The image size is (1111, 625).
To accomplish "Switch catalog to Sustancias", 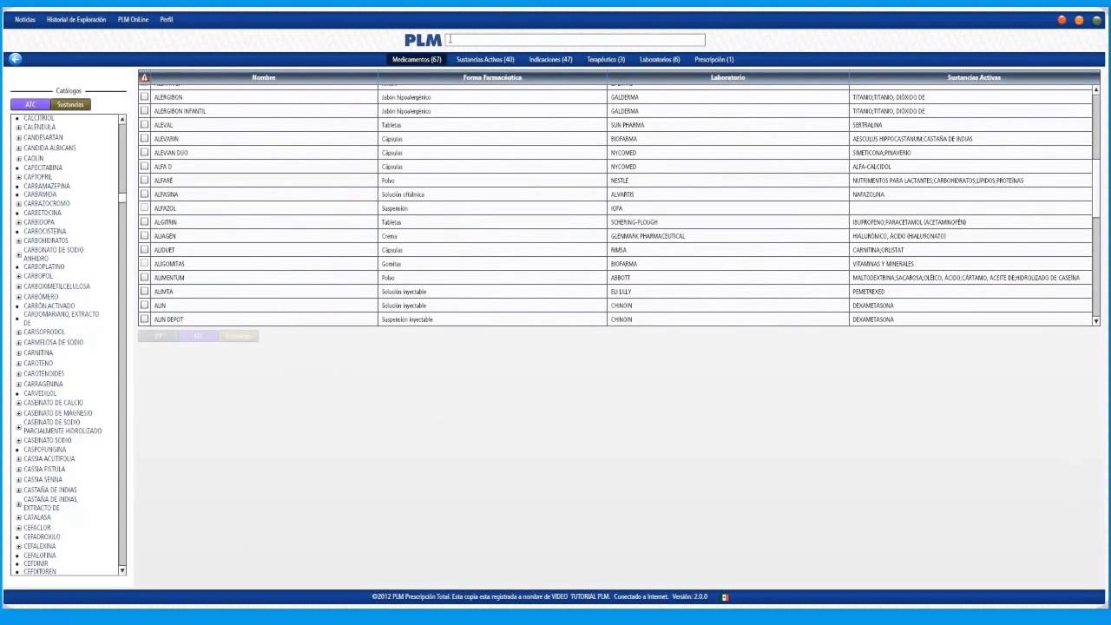I will 70,105.
